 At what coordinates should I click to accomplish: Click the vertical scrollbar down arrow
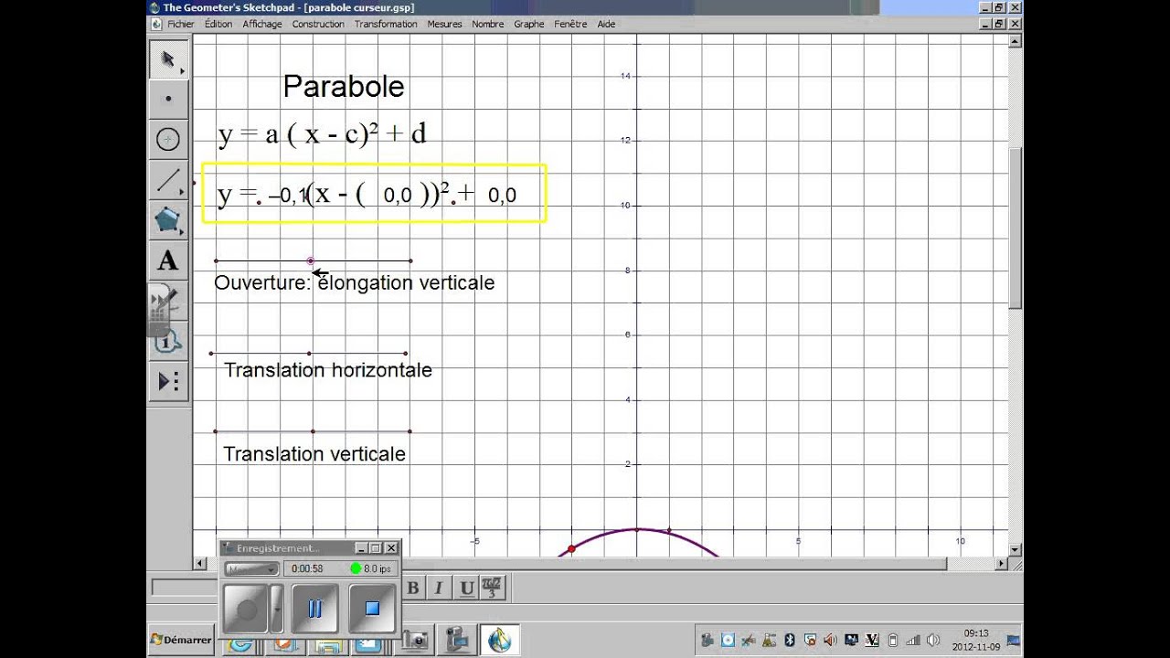1015,549
